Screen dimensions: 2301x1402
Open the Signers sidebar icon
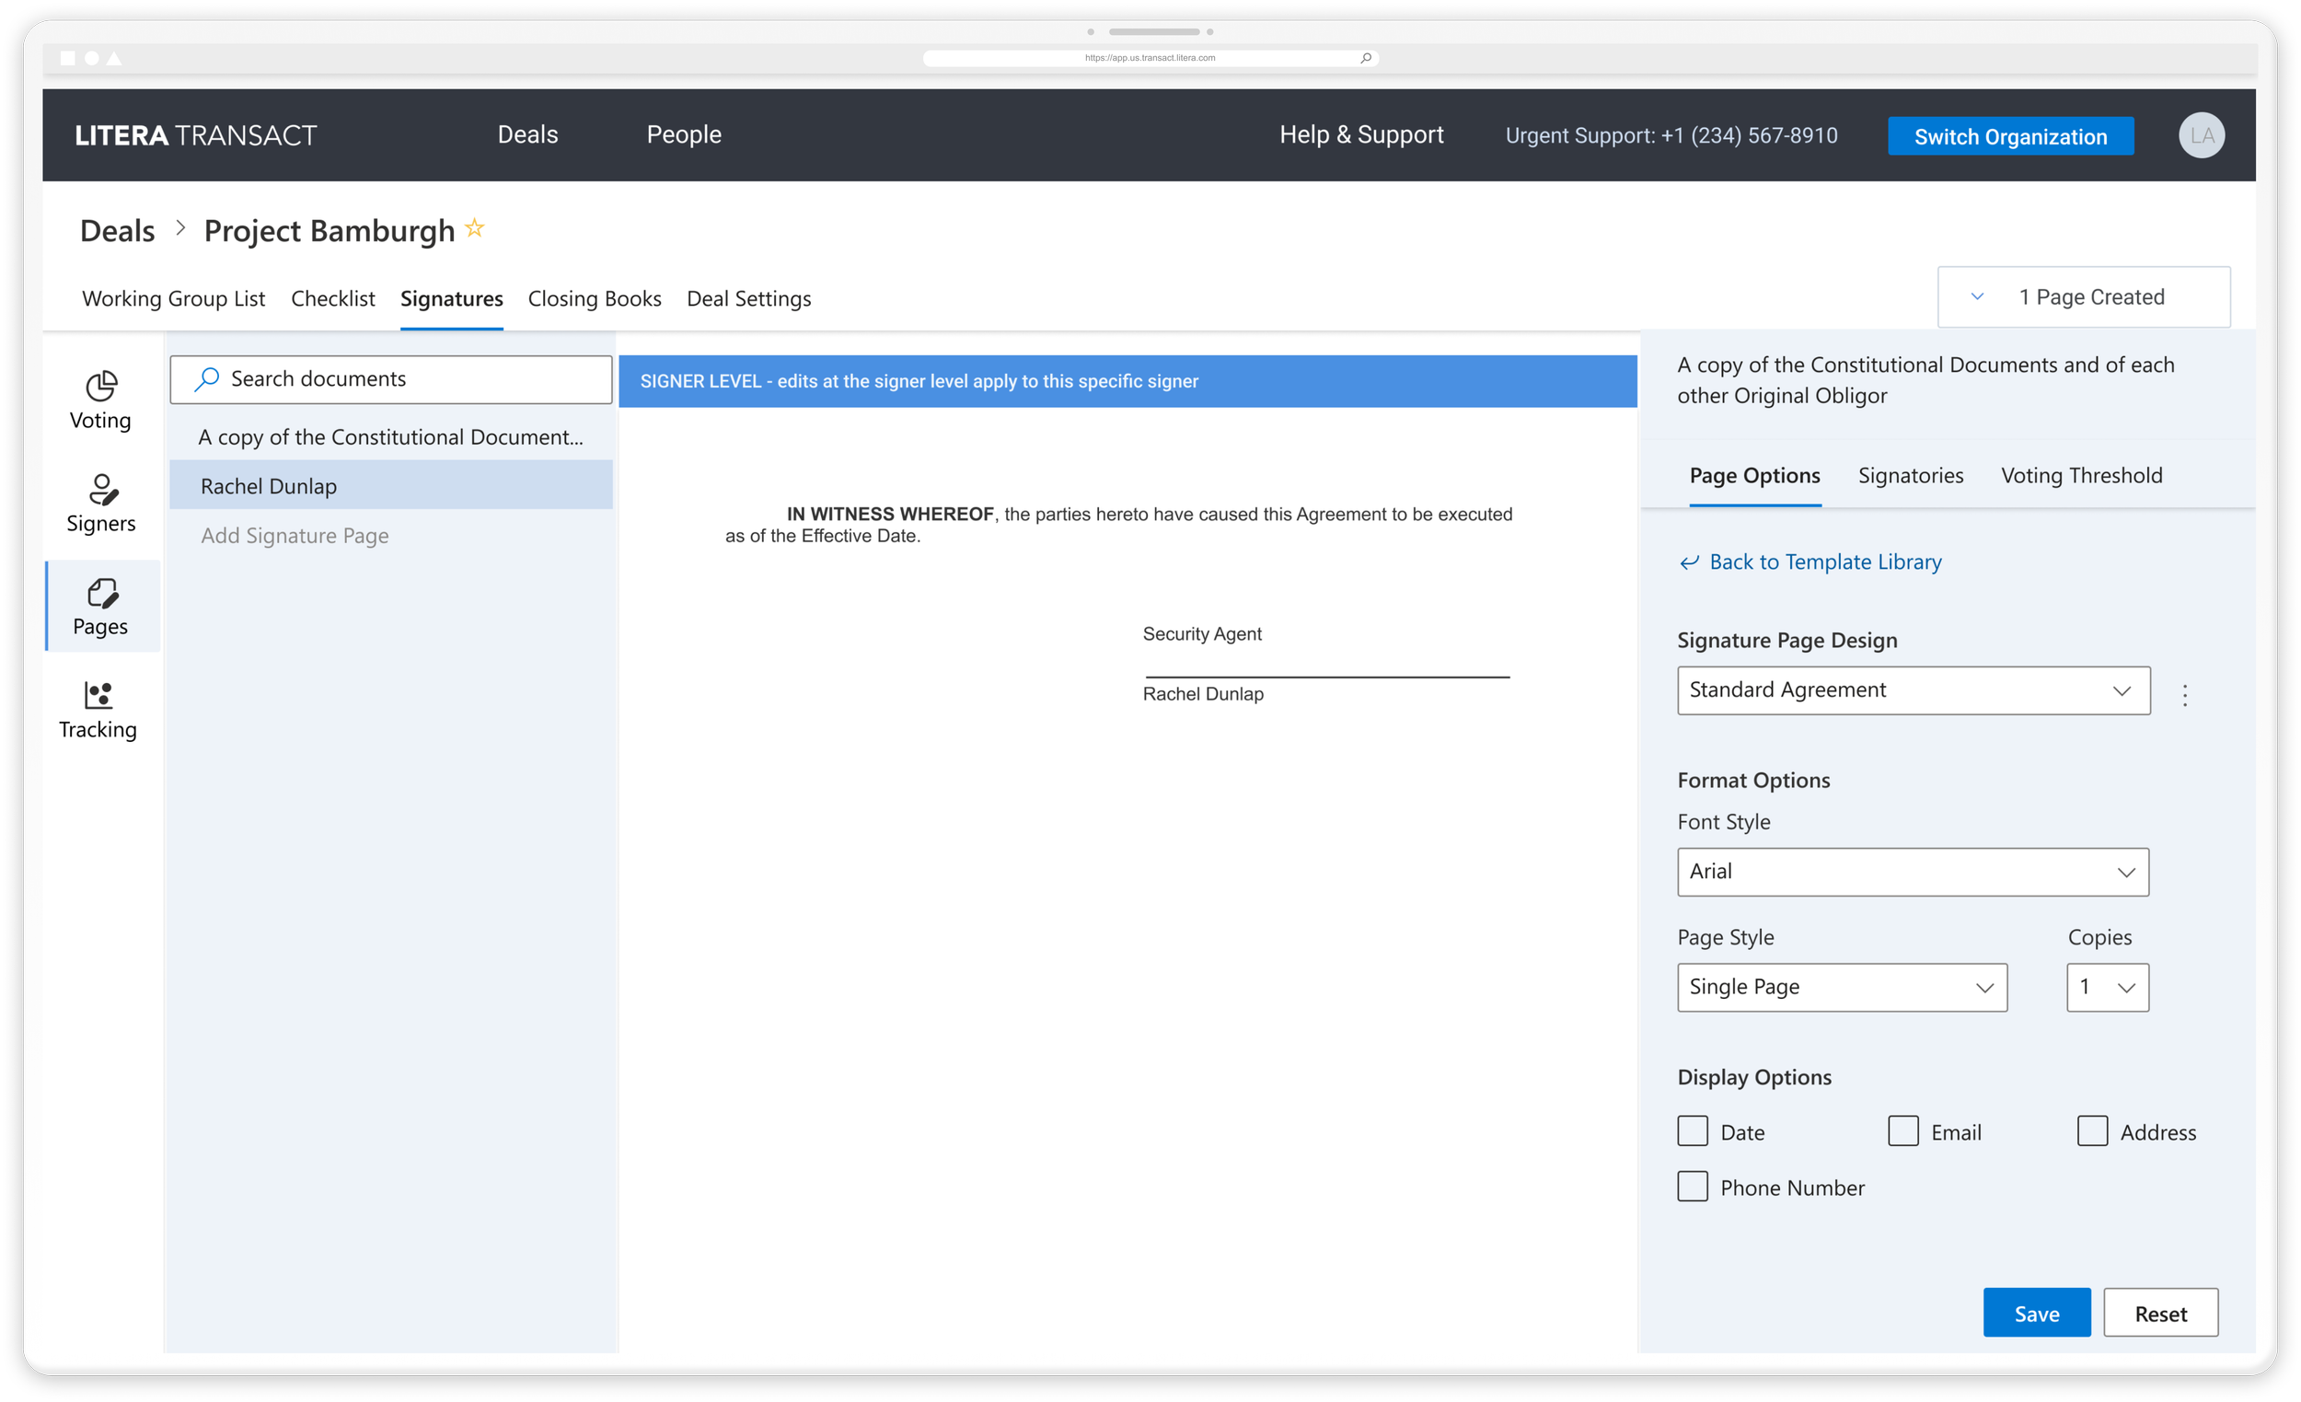pos(101,504)
